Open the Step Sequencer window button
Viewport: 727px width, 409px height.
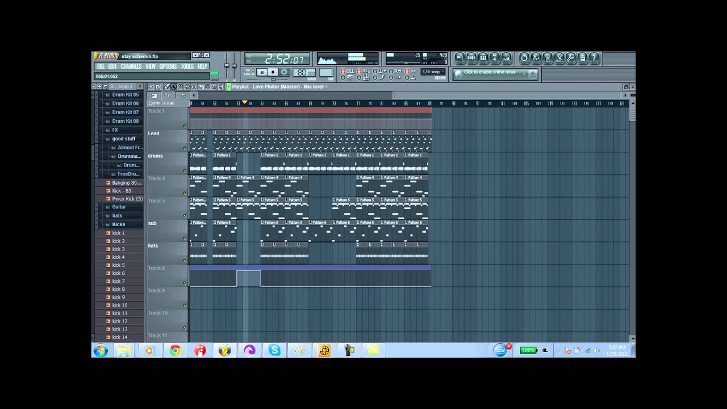pos(471,58)
